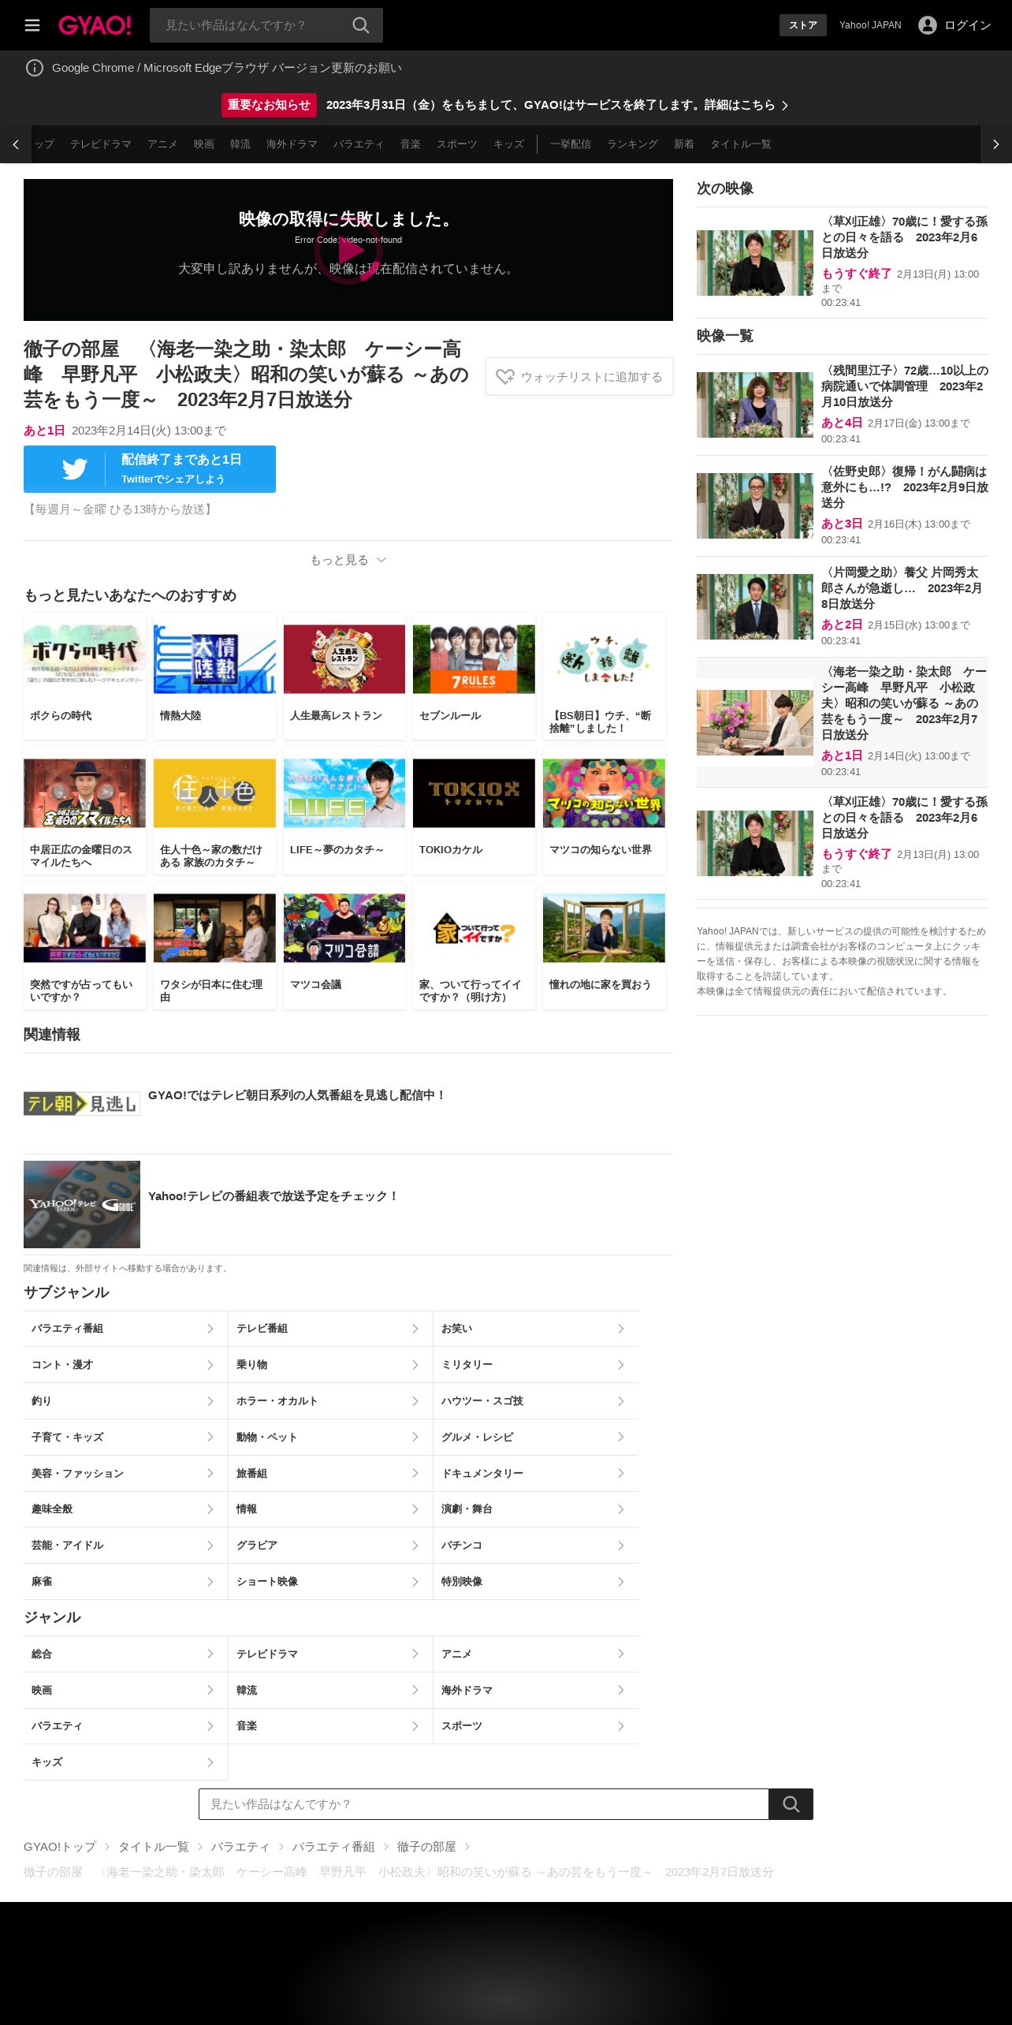Image resolution: width=1012 pixels, height=2025 pixels.
Task: Click GYAO!トップ breadcrumb
Action: coord(60,1847)
